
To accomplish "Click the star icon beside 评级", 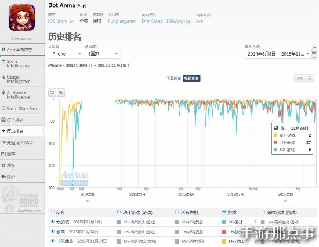I will tap(3, 165).
